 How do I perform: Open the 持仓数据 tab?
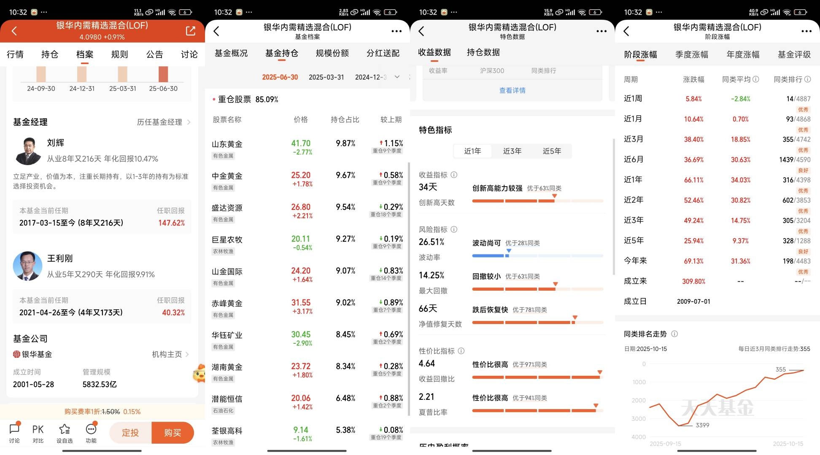[483, 52]
